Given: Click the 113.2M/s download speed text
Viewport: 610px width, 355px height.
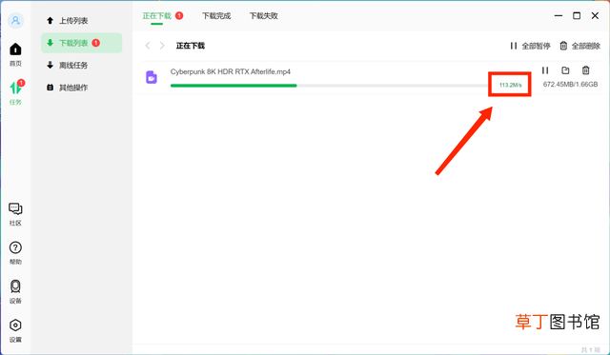Looking at the screenshot, I should [x=511, y=85].
